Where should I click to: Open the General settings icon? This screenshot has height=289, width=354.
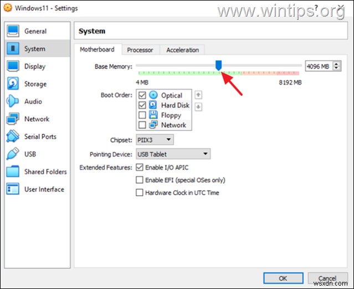point(13,31)
